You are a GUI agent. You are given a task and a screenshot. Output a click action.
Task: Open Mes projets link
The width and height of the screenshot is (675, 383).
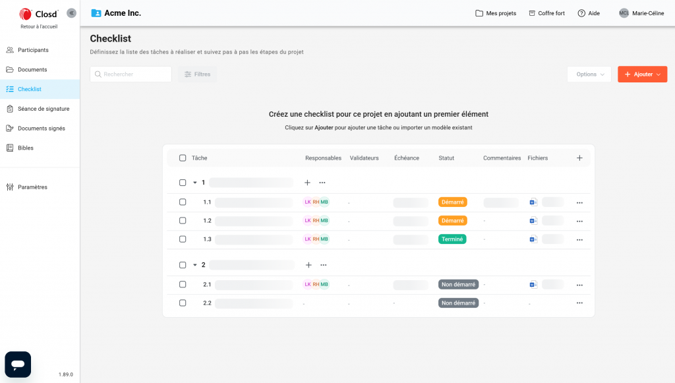(x=496, y=13)
